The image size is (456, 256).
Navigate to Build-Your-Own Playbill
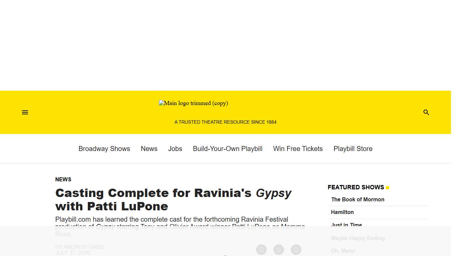(x=227, y=149)
